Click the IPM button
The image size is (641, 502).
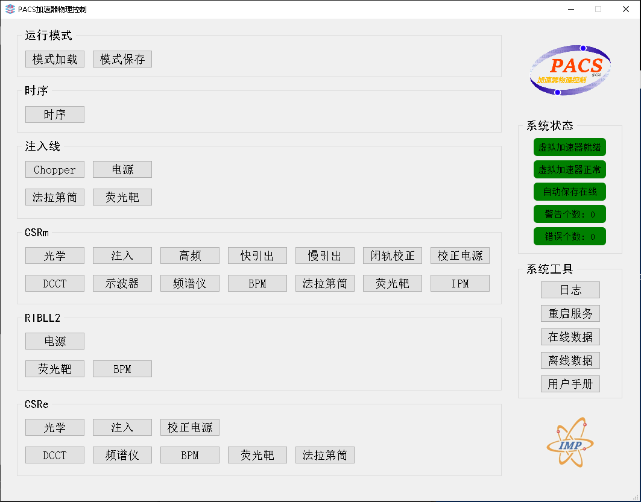[460, 283]
